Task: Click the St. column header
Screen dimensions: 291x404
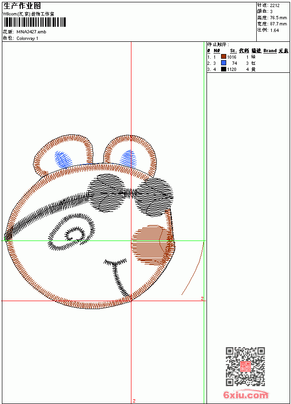Action: pos(233,51)
